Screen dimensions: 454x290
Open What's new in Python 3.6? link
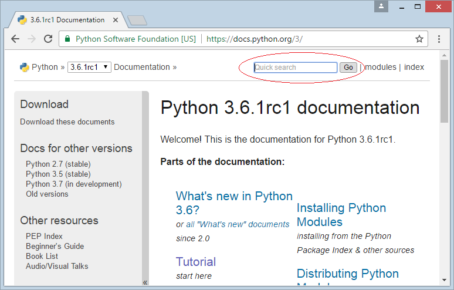click(234, 203)
